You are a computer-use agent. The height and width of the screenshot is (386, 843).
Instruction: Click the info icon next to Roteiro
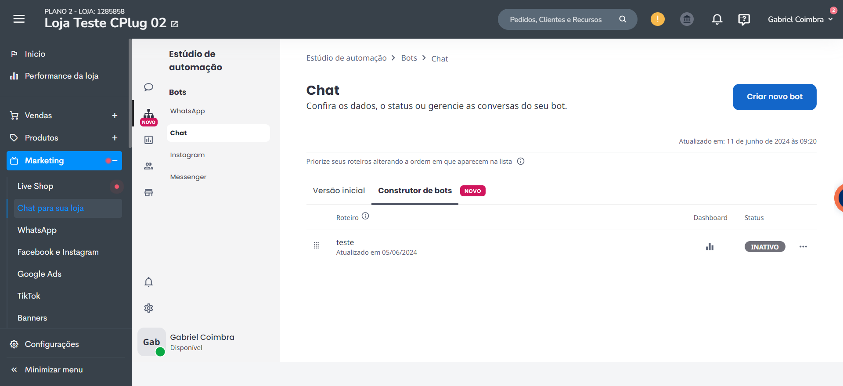(365, 216)
